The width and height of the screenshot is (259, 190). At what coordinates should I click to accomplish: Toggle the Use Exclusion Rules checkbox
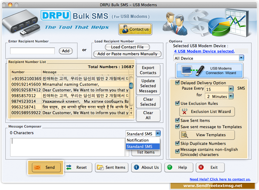pyautogui.click(x=177, y=103)
